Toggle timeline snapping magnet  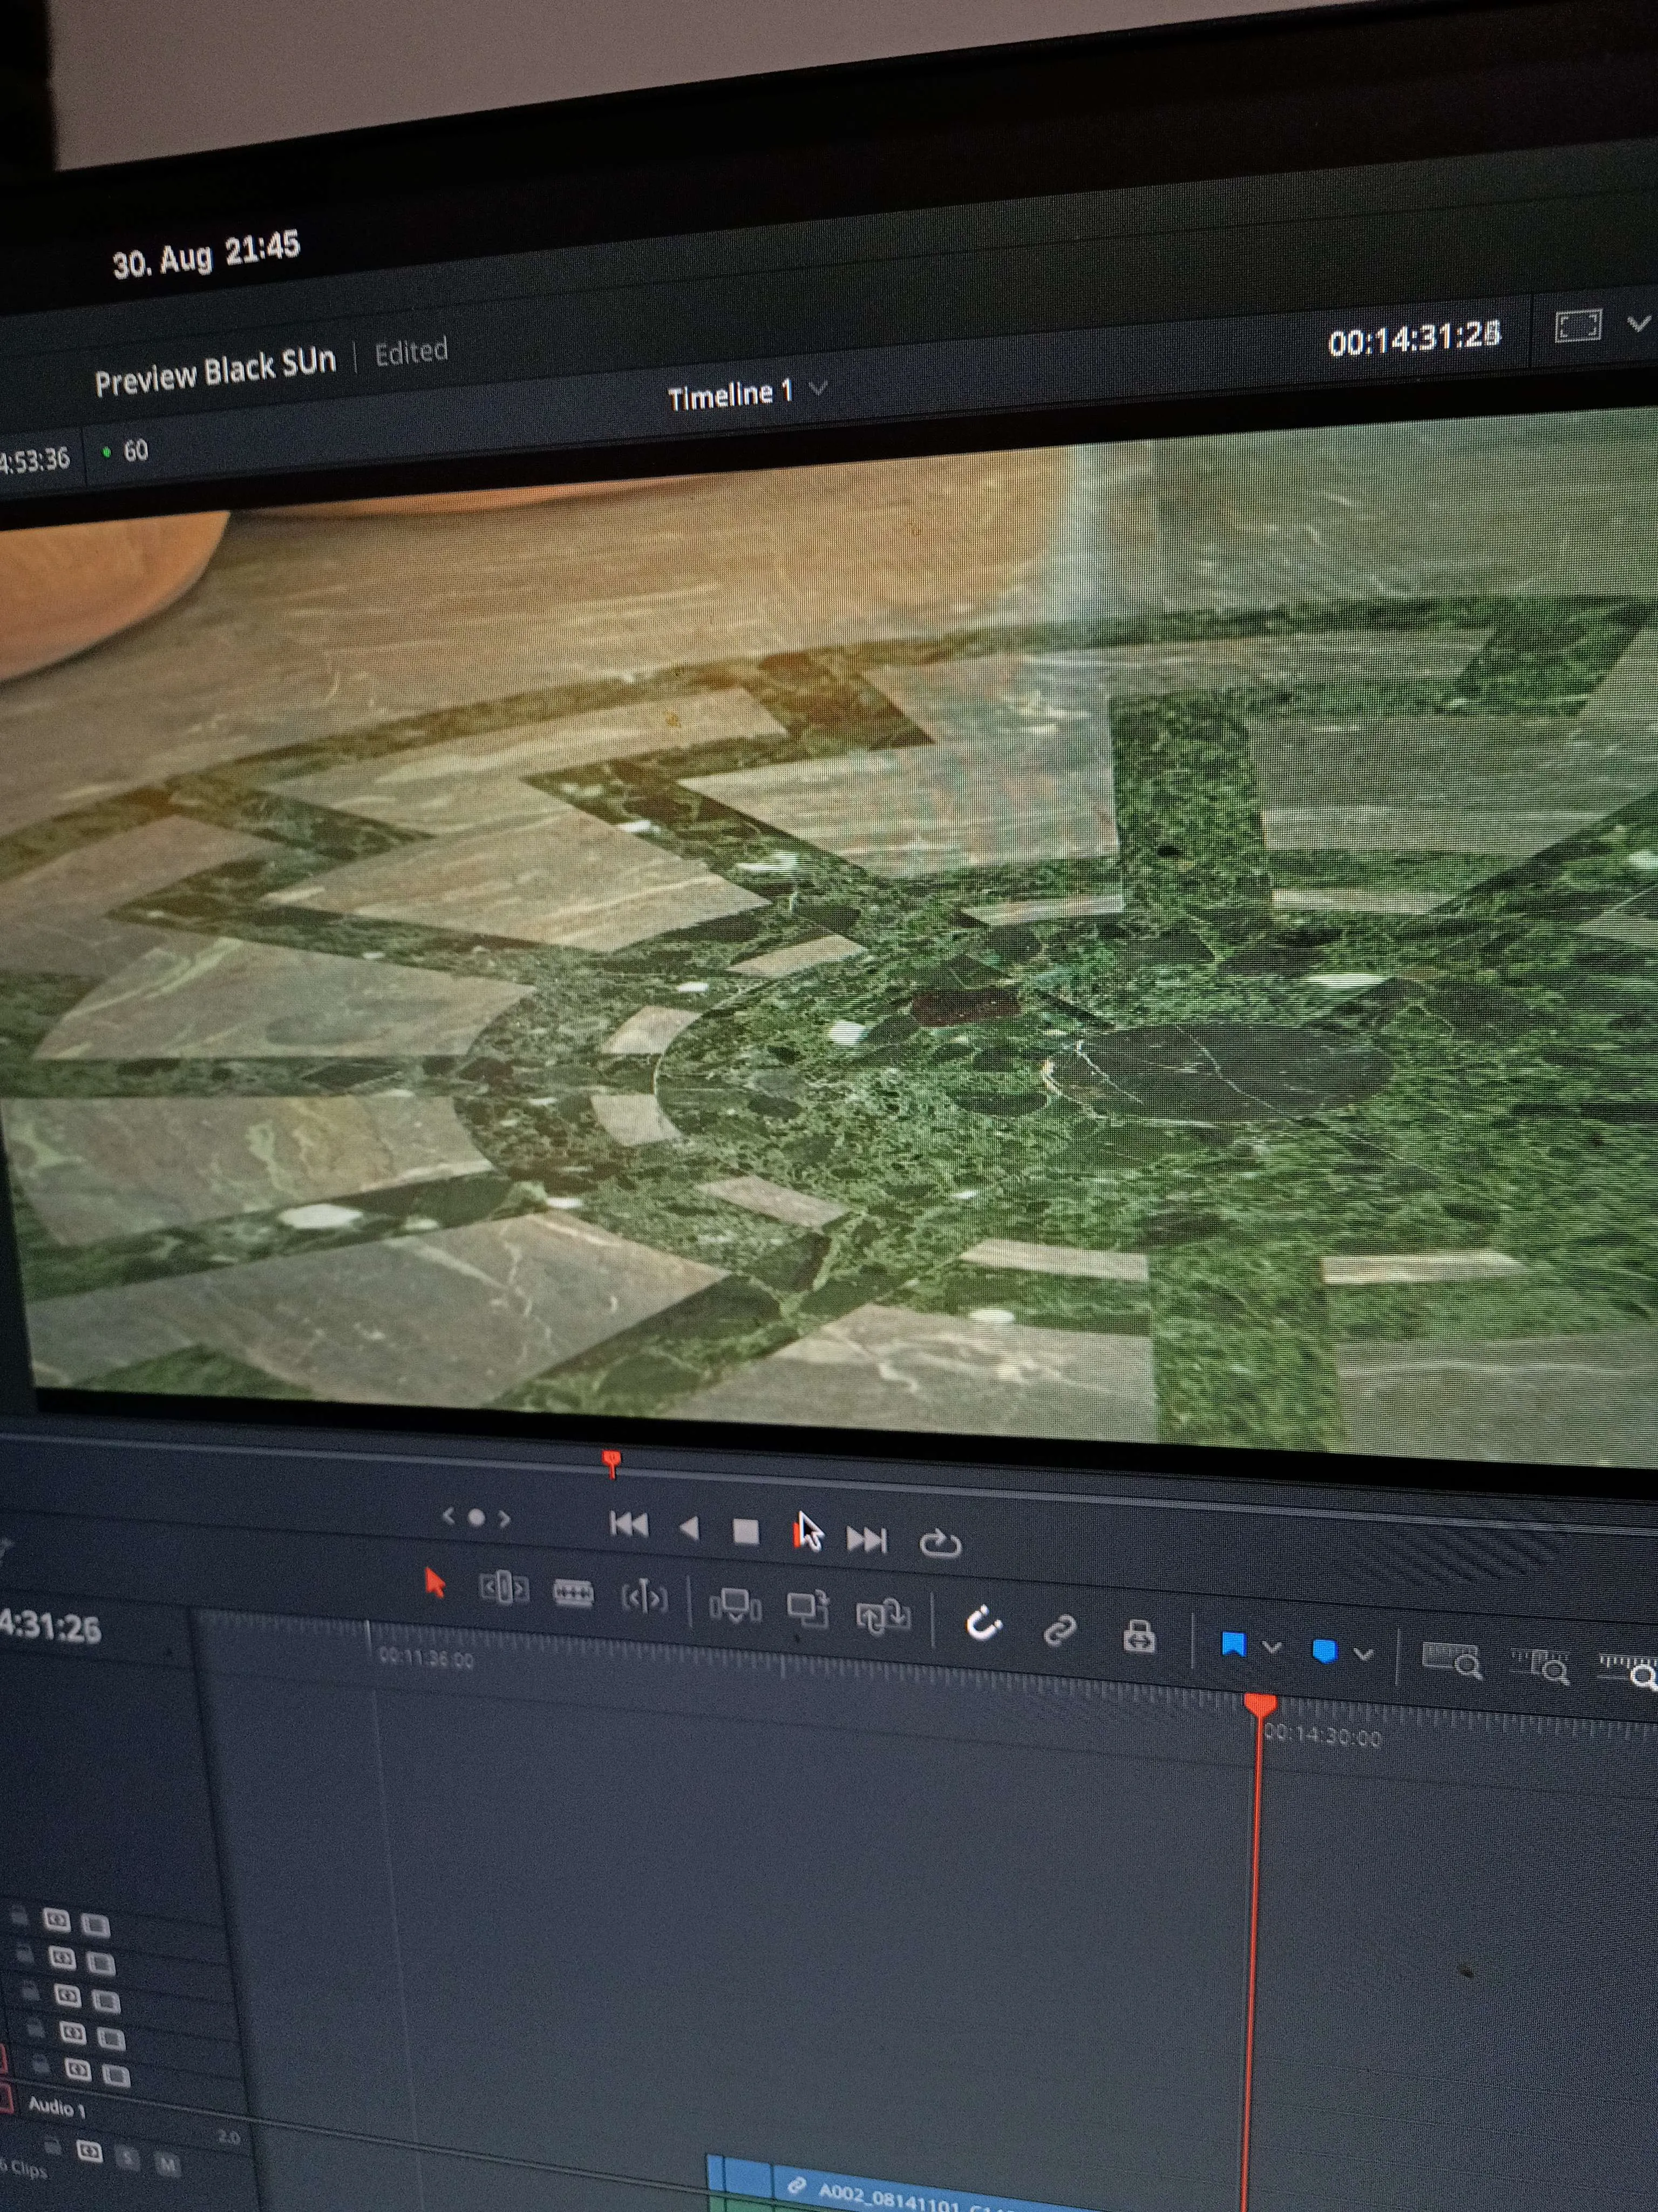click(983, 1624)
